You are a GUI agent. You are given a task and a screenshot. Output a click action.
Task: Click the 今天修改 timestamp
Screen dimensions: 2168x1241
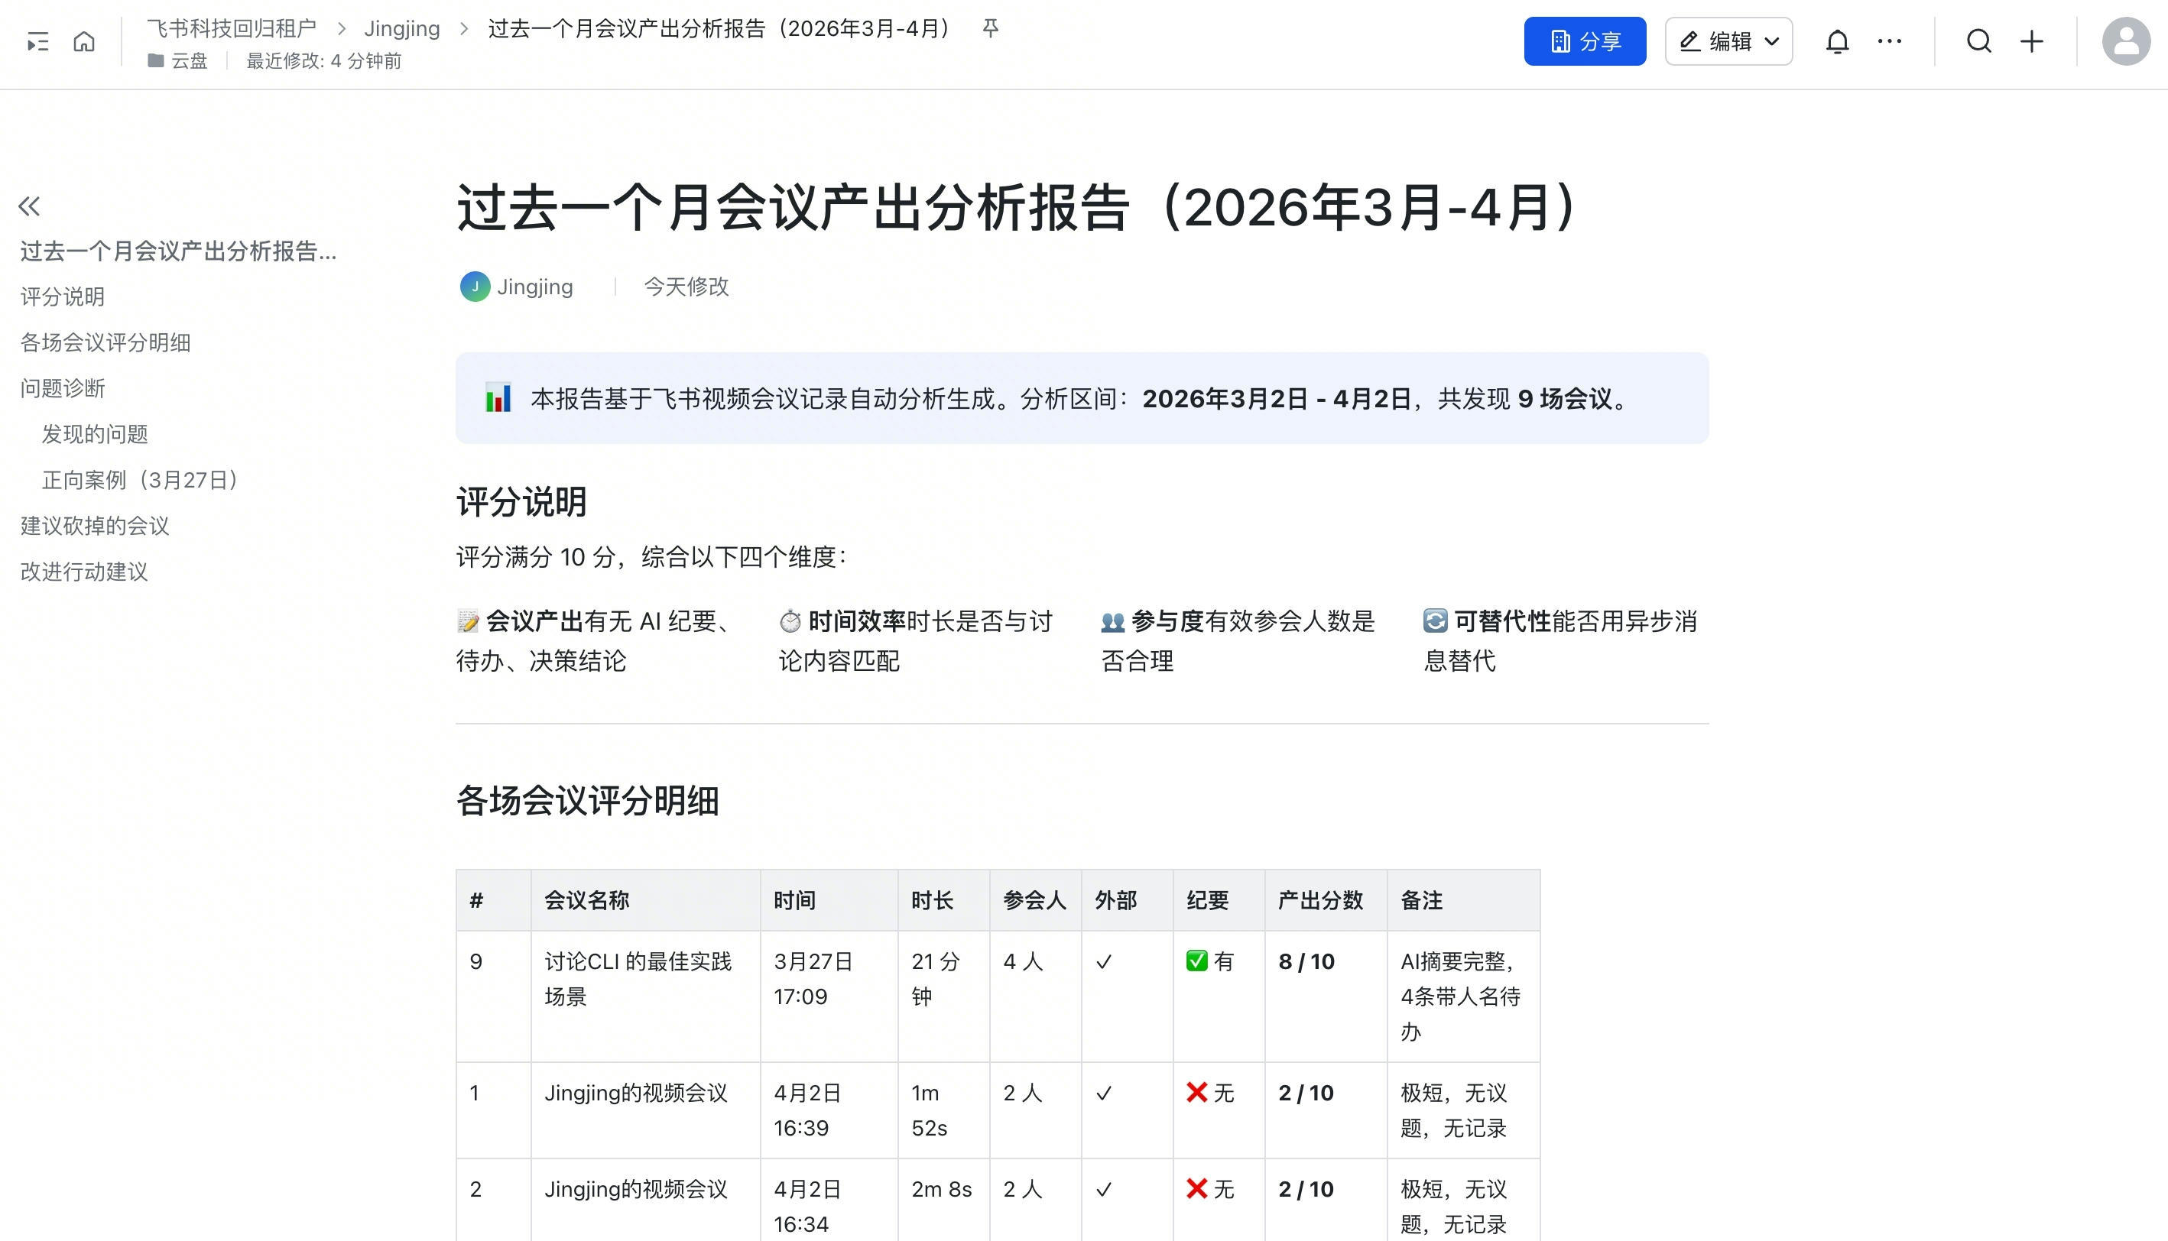[x=686, y=287]
